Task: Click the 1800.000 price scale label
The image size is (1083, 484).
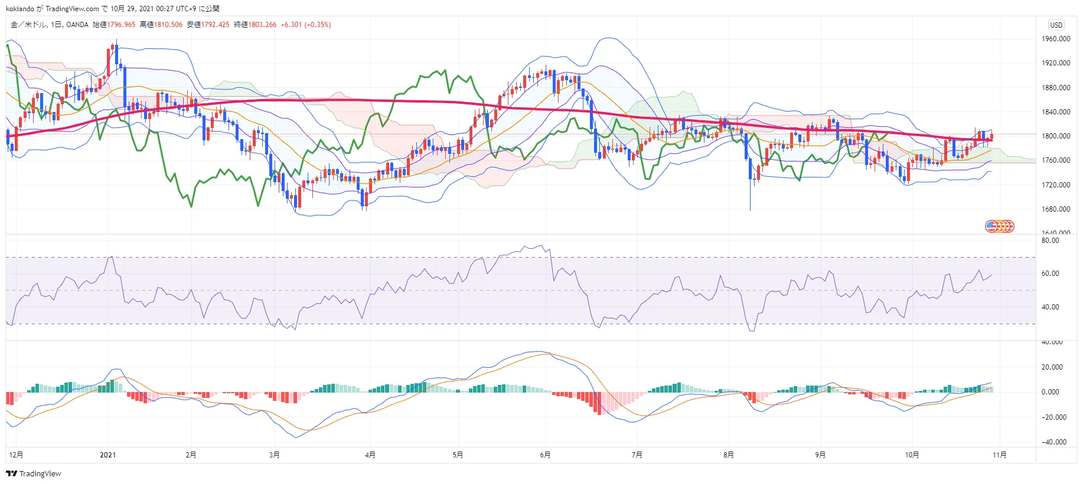Action: (x=1056, y=136)
